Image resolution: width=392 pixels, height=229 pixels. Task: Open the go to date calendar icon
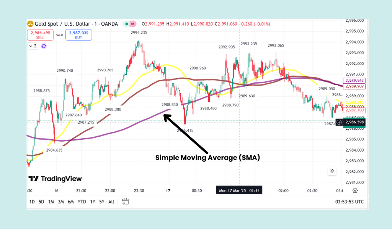(125, 202)
